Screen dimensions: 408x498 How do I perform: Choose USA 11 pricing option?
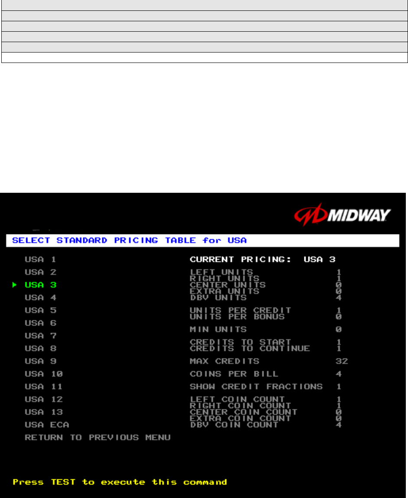point(44,386)
